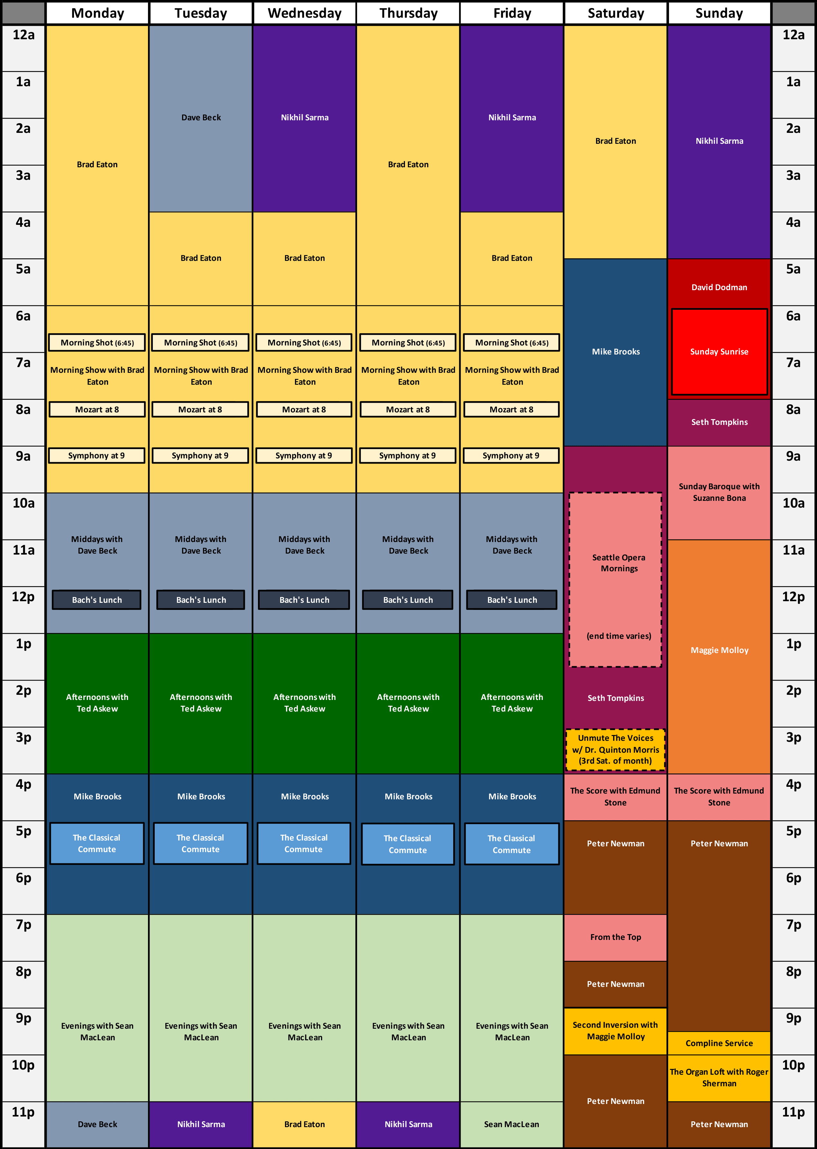Screen dimensions: 817x1149
Task: Select Saturday's overnight Brad Eaton block
Action: [x=616, y=142]
